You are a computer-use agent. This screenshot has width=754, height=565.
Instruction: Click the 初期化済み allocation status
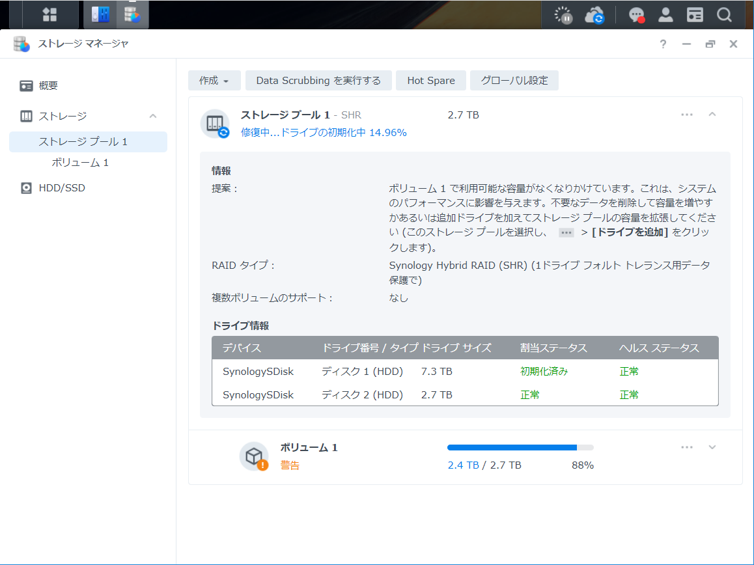coord(544,372)
